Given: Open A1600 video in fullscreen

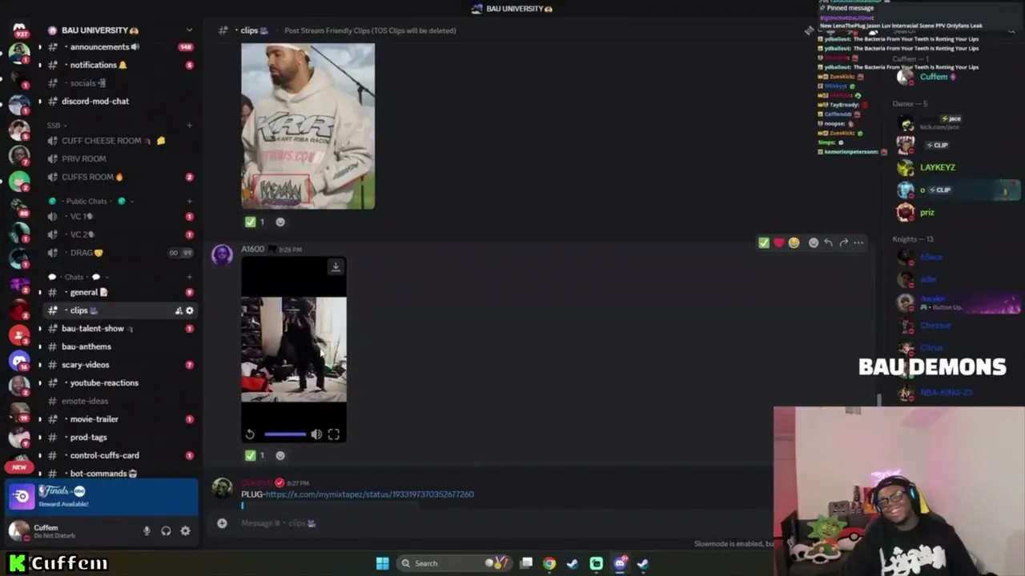Looking at the screenshot, I should click(x=334, y=434).
